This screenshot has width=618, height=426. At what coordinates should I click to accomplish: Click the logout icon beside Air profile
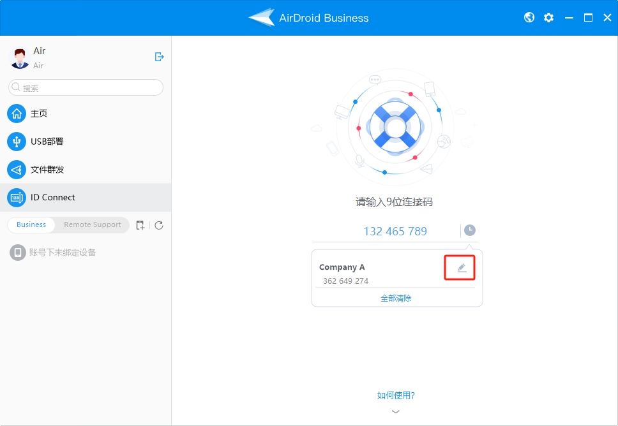pyautogui.click(x=159, y=57)
